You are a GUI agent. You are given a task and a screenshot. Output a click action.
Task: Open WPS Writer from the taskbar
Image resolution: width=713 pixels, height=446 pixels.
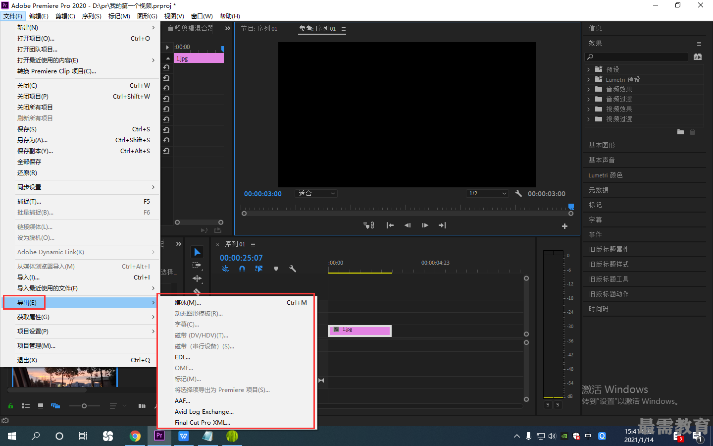click(x=184, y=436)
